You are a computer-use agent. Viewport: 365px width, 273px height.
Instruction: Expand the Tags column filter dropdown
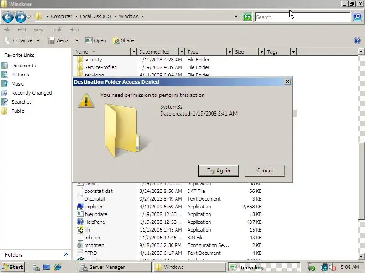pyautogui.click(x=293, y=52)
